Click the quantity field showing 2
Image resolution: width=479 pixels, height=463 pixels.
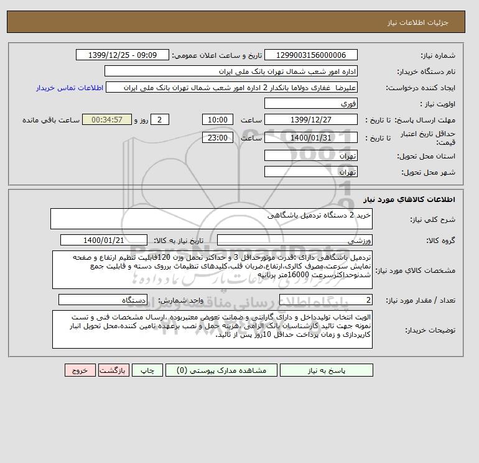[325, 300]
